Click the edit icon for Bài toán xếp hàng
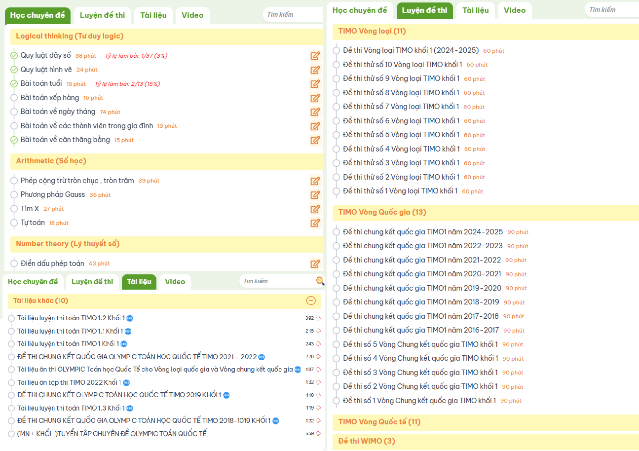The height and width of the screenshot is (451, 639). tap(315, 98)
